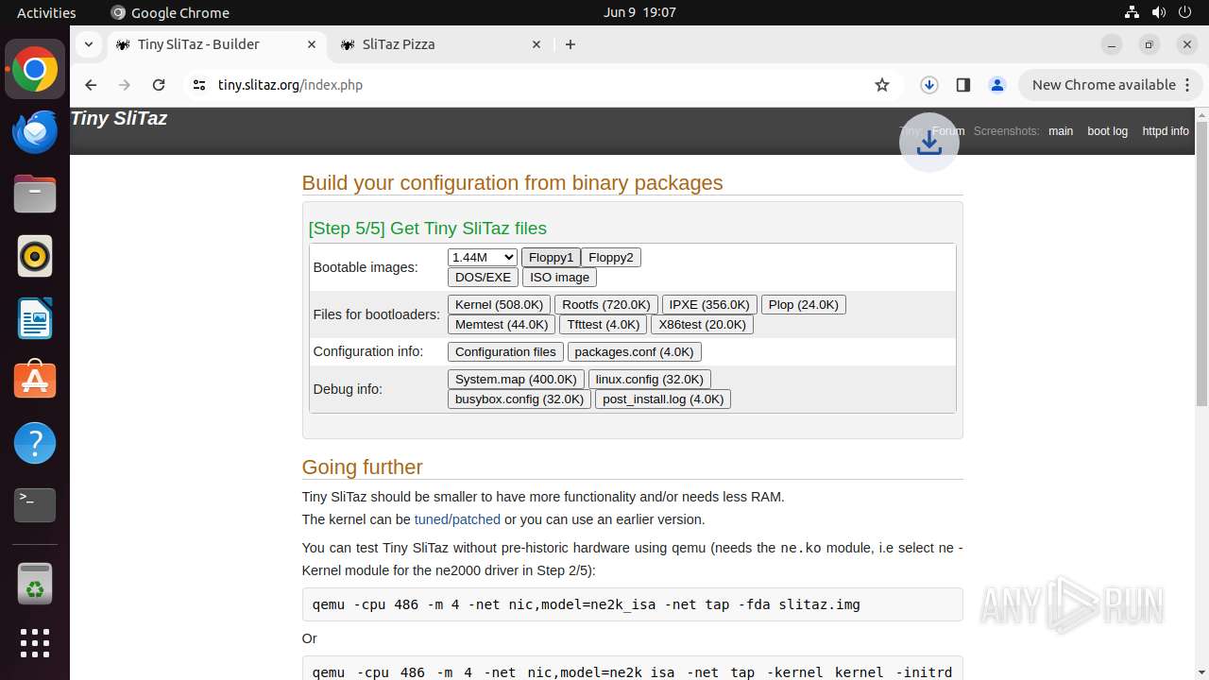1209x680 pixels.
Task: Reload the current page
Action: click(x=159, y=85)
